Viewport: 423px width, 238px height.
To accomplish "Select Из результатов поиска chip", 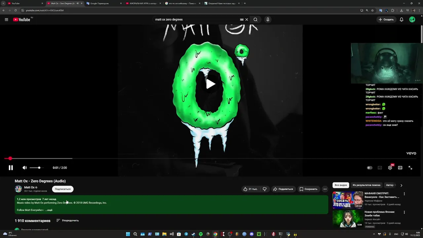I will pyautogui.click(x=366, y=185).
